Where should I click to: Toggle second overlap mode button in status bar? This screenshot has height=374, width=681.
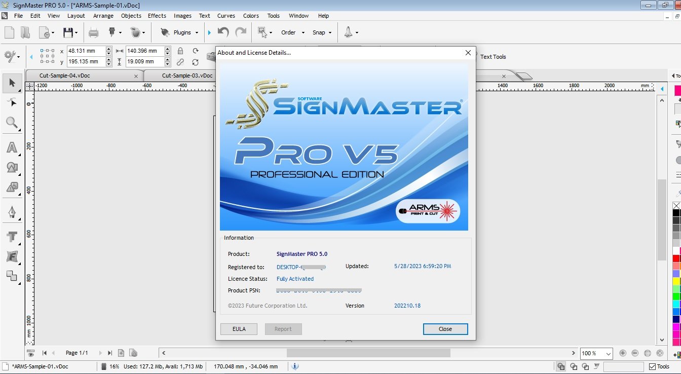point(574,366)
